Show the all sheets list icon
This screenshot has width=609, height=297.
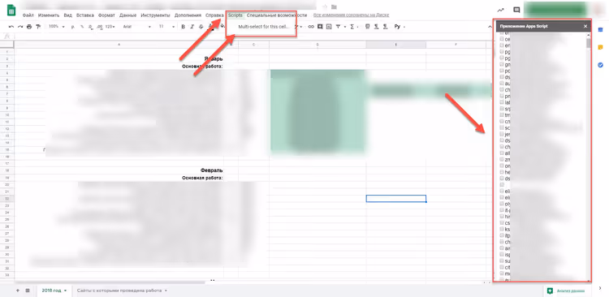(27, 291)
